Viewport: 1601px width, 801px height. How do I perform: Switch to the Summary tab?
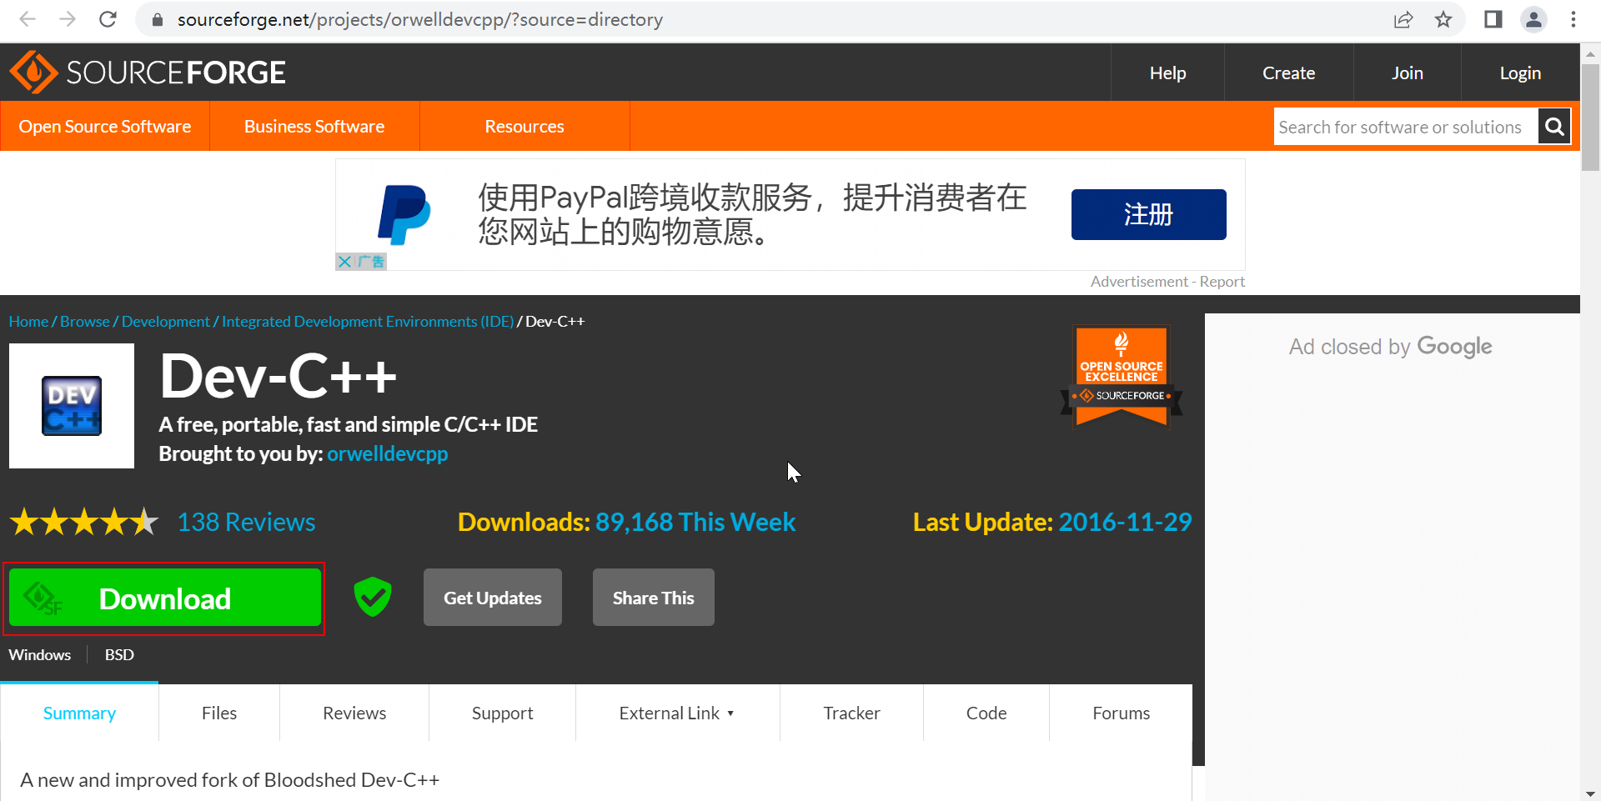pyautogui.click(x=79, y=713)
